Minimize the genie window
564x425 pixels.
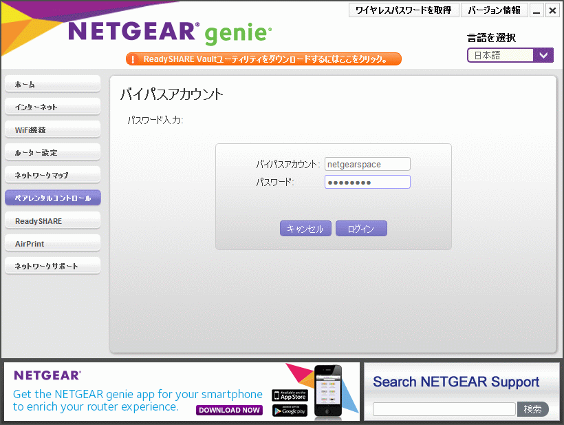pyautogui.click(x=536, y=10)
